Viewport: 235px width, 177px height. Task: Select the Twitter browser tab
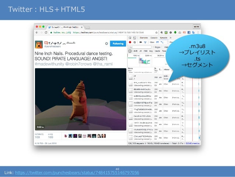(x=65, y=27)
